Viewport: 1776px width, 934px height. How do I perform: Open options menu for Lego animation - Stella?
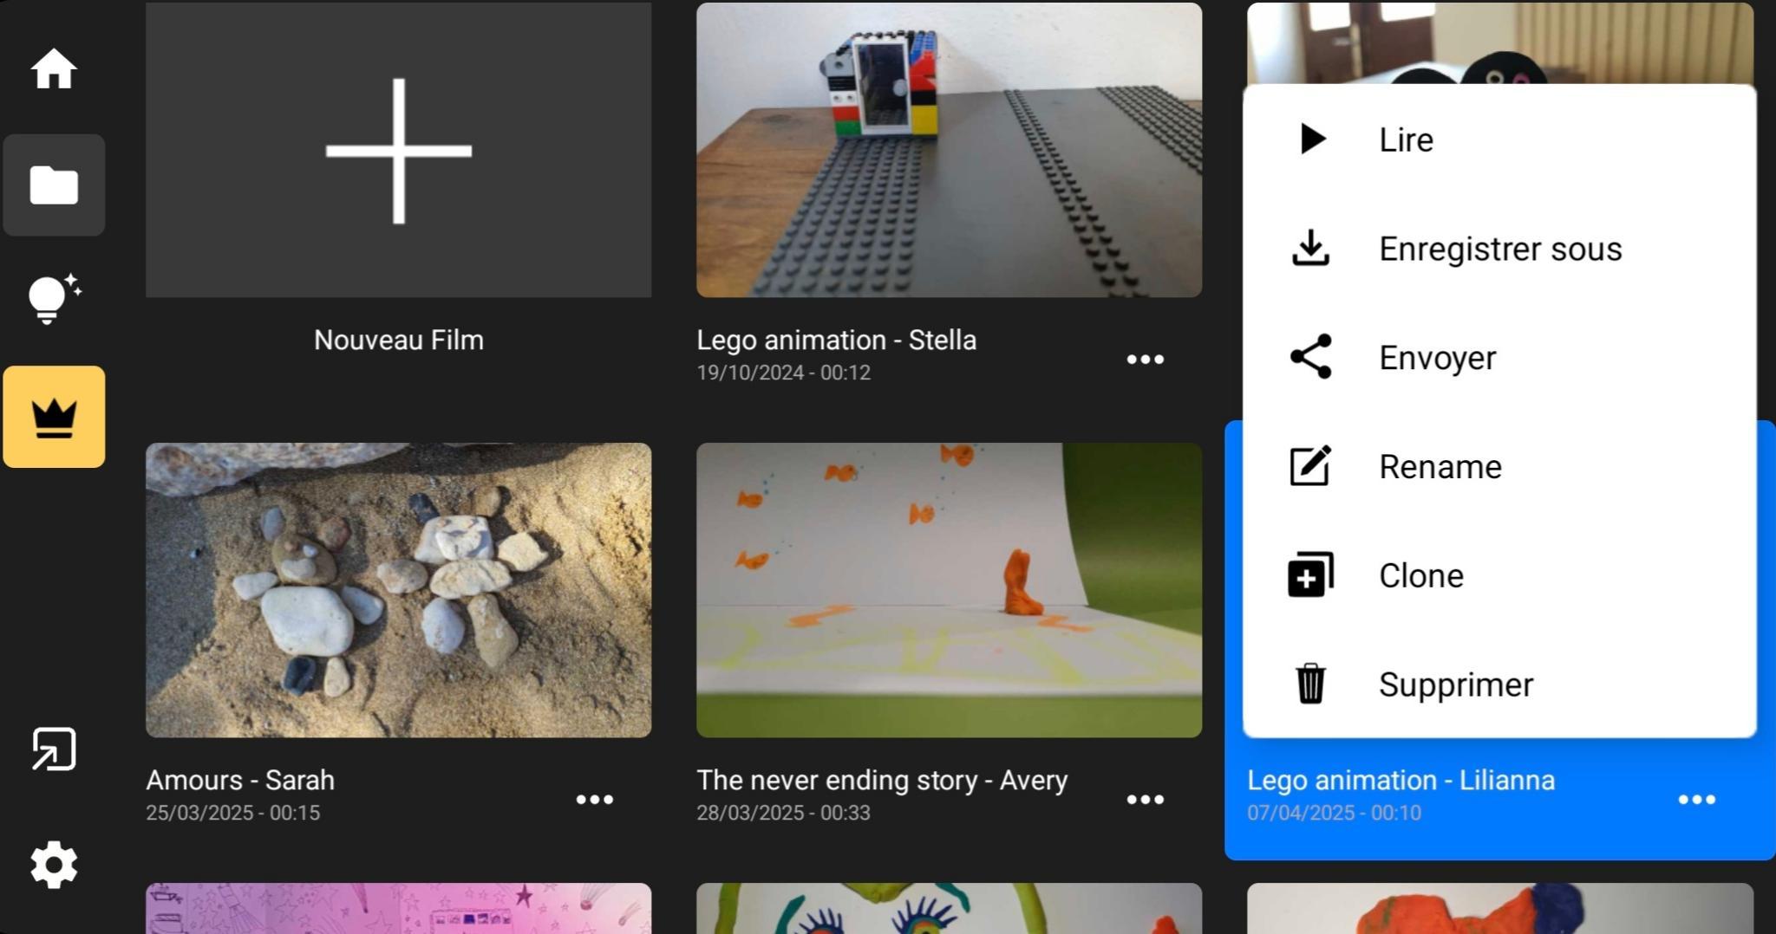pos(1145,360)
